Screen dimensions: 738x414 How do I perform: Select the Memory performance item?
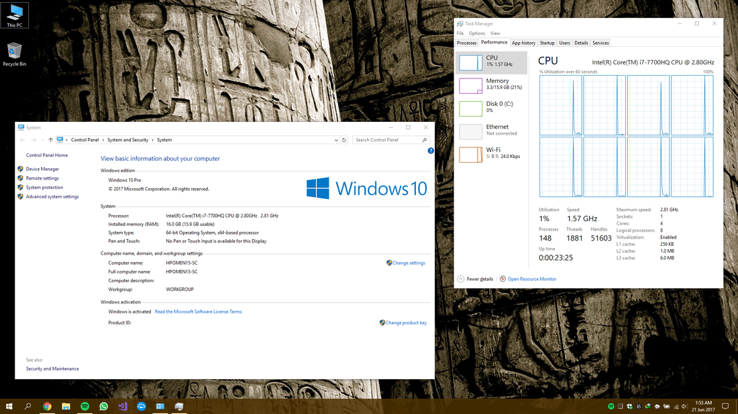pos(491,86)
